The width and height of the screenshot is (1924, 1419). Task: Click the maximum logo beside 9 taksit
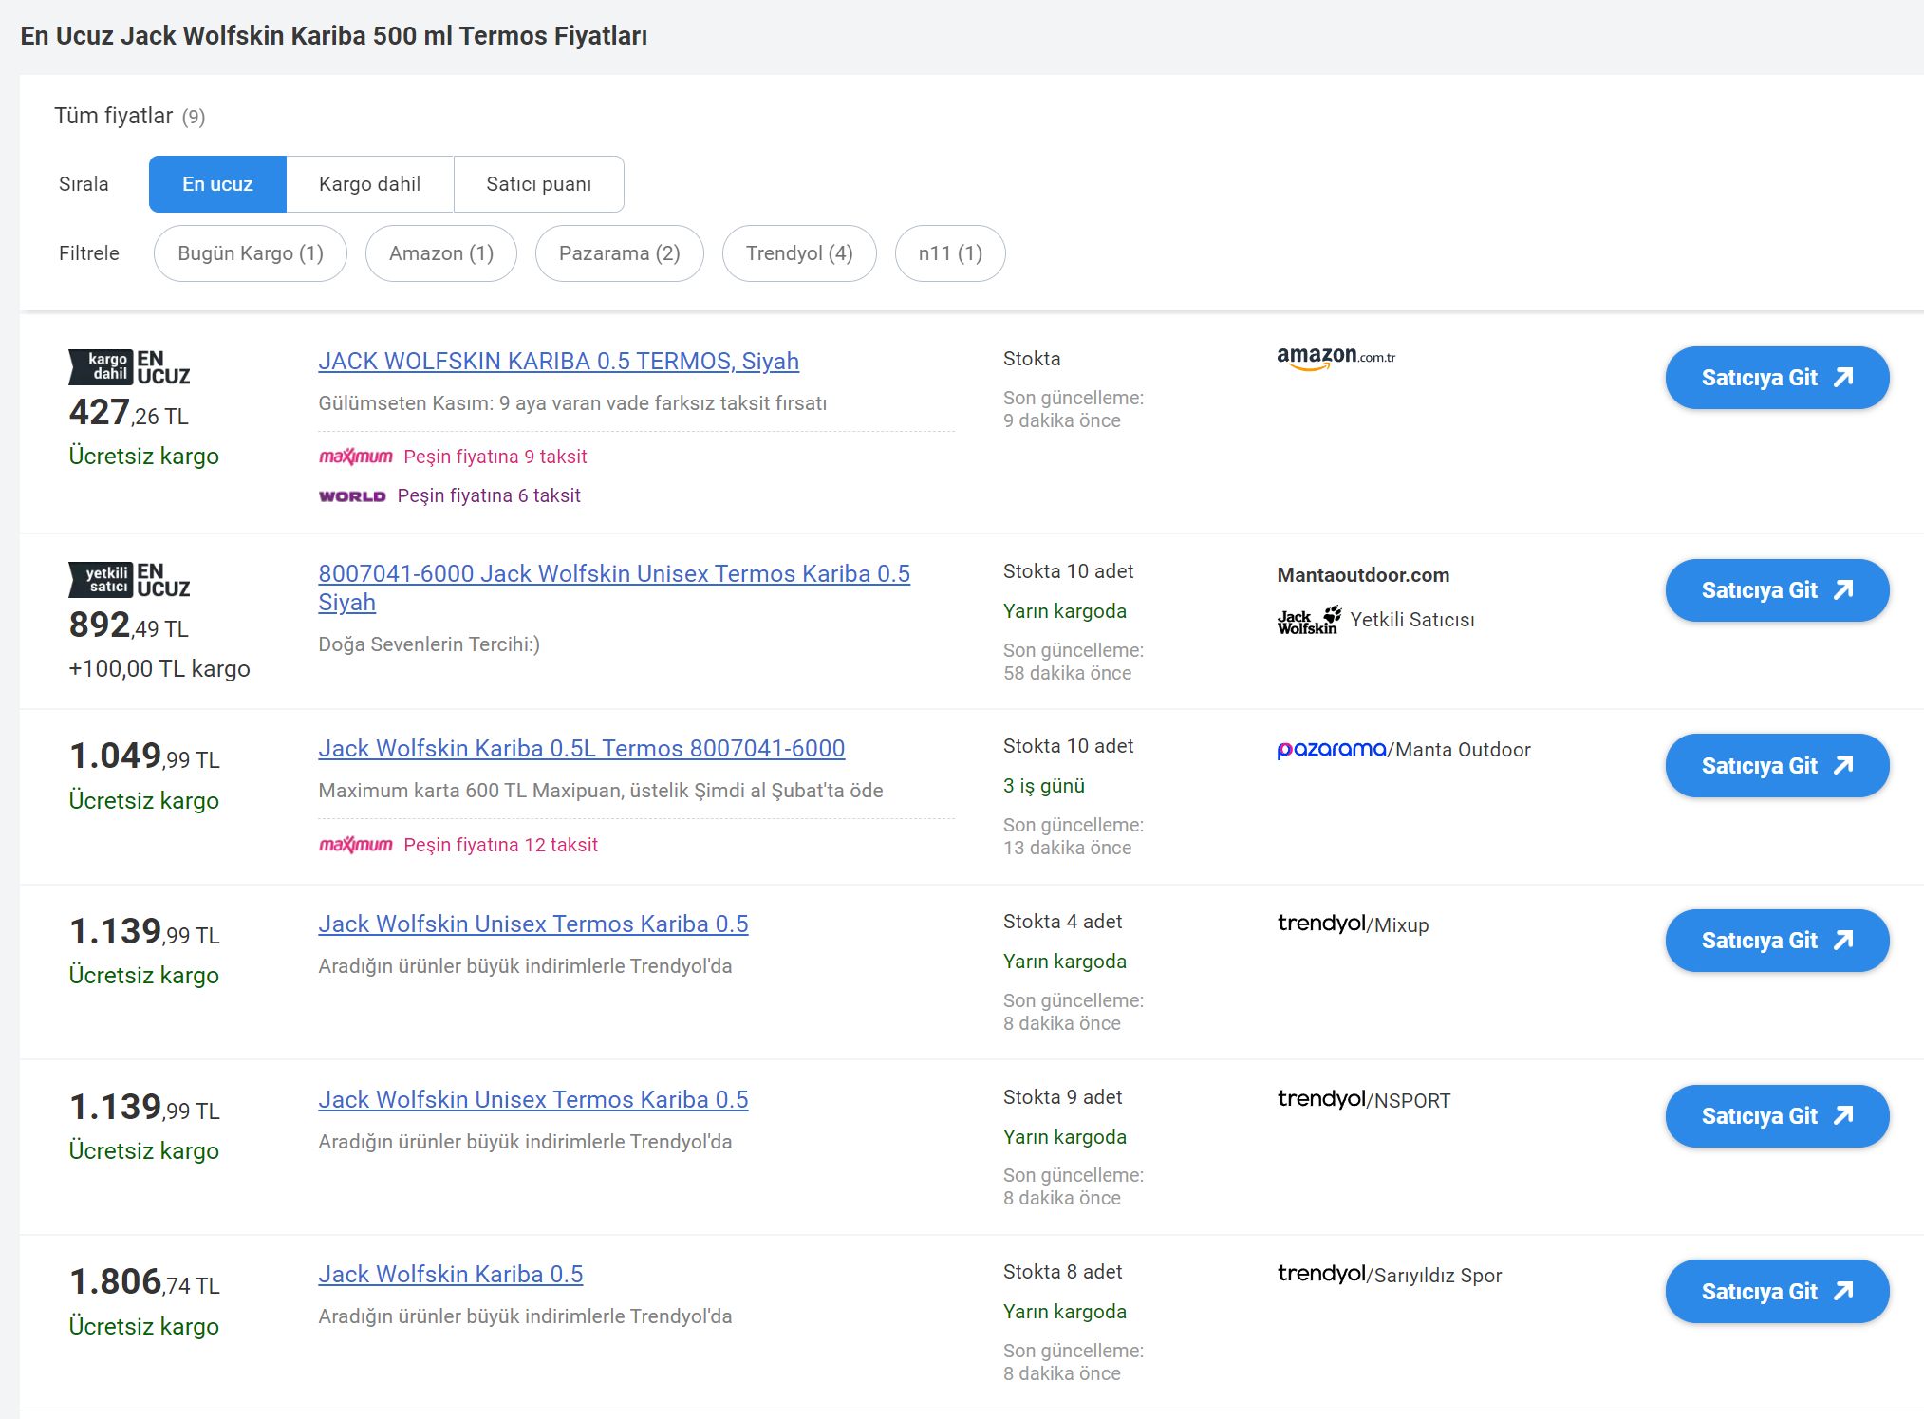[355, 457]
